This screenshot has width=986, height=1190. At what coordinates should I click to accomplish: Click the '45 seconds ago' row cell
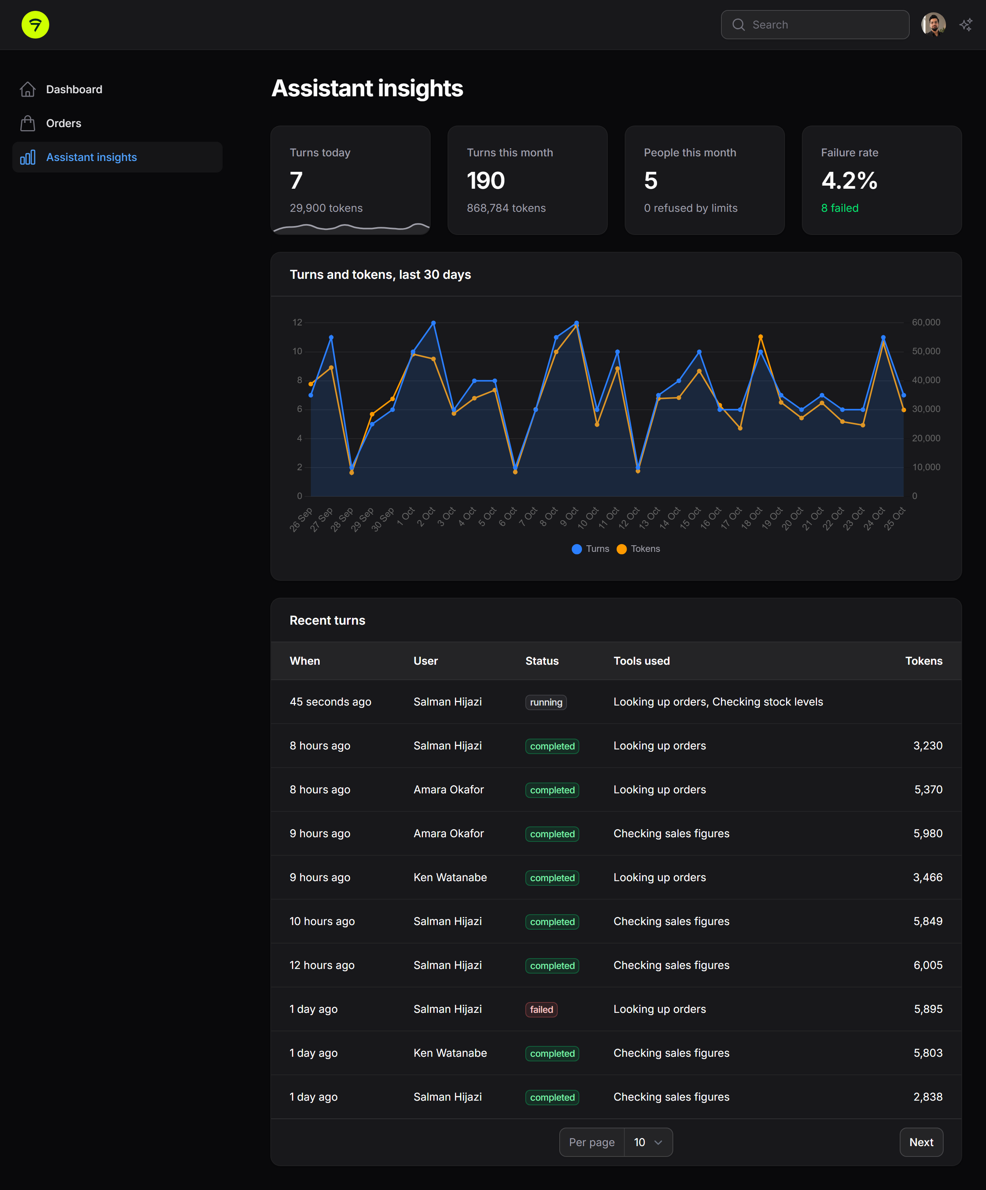tap(330, 702)
